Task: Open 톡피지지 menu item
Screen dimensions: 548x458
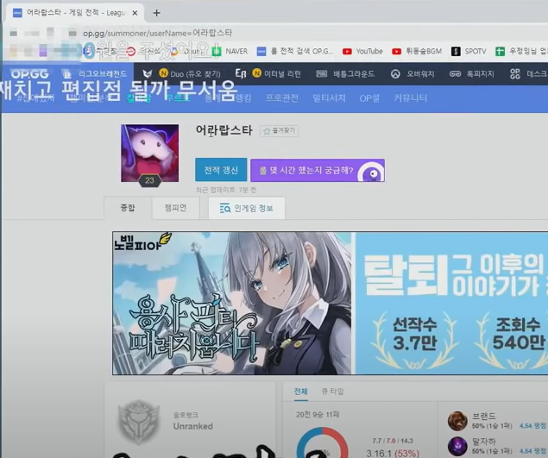Action: coord(480,73)
